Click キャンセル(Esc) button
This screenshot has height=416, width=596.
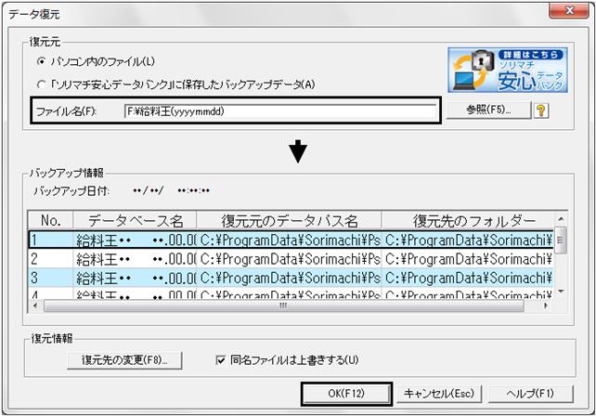tap(439, 394)
